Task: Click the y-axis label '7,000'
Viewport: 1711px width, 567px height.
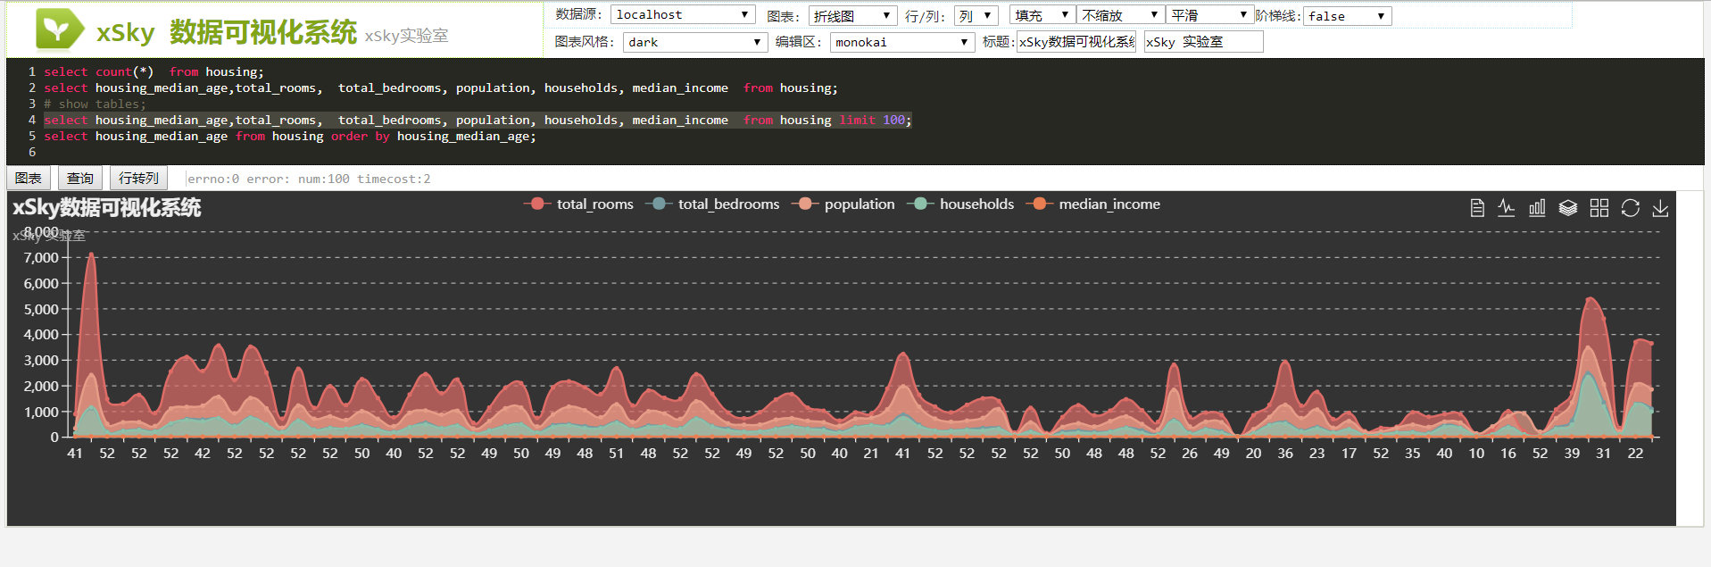Action: click(41, 258)
